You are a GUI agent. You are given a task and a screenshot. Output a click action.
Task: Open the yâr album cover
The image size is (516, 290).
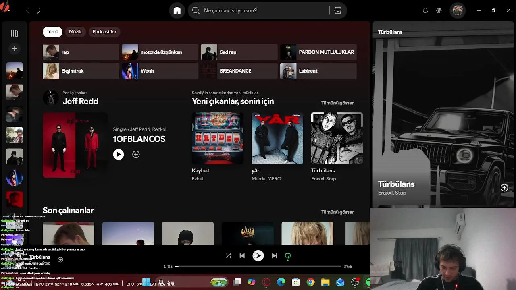tap(277, 138)
